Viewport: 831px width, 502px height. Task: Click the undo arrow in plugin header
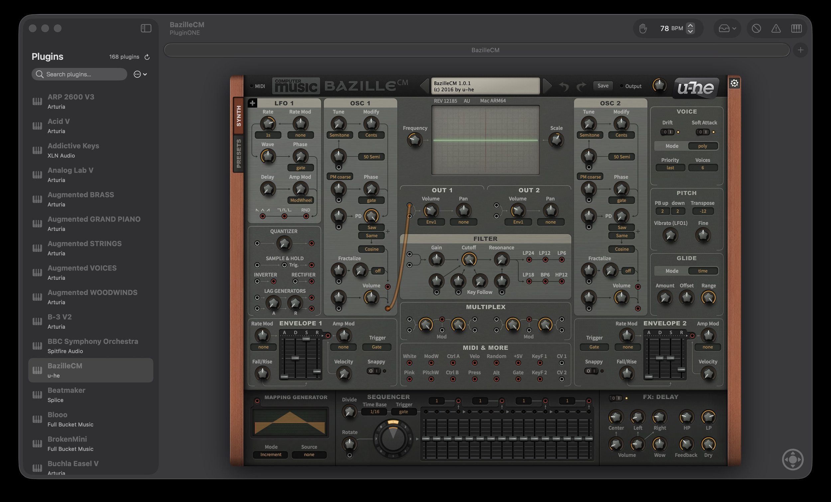(x=563, y=86)
